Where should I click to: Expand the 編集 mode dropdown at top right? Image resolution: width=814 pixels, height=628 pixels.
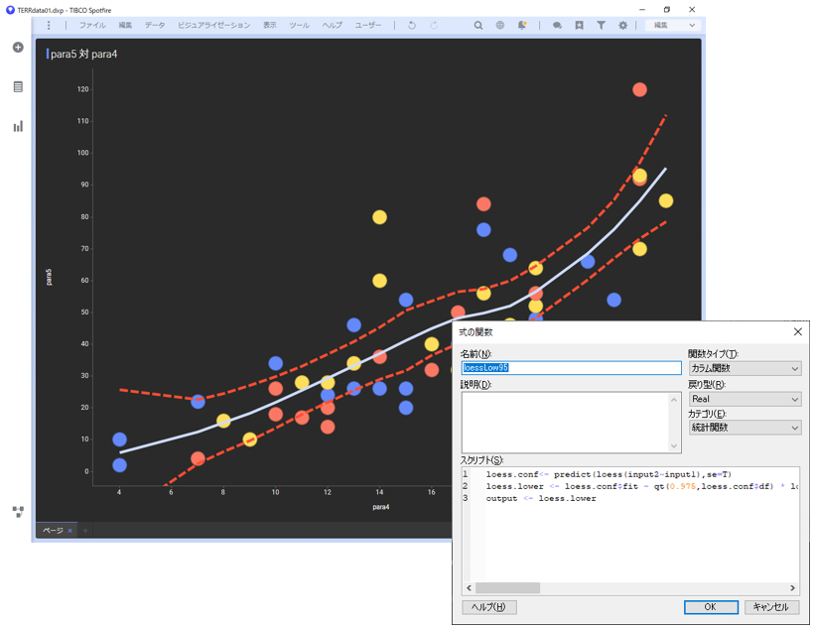pyautogui.click(x=673, y=25)
